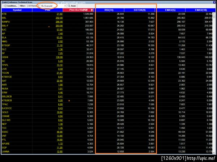Image resolution: width=217 pixels, height=162 pixels.
Task: Select the CRANE symbol row
Action: coord(107,116)
